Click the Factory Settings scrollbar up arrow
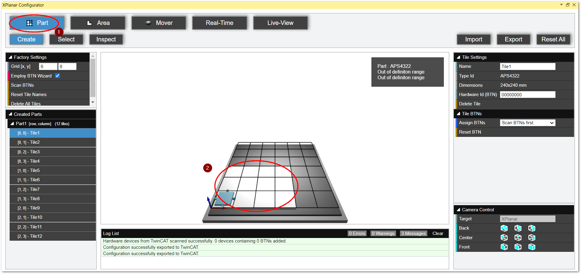581x274 pixels. click(x=93, y=56)
